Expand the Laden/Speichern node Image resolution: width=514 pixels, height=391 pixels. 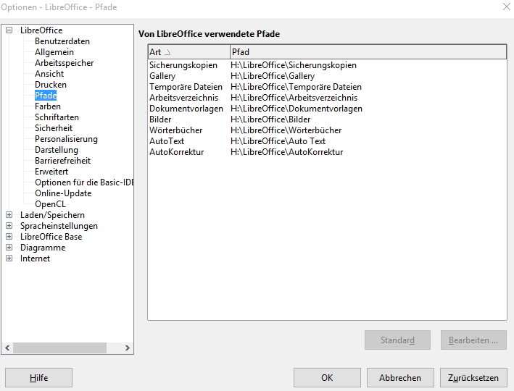9,215
